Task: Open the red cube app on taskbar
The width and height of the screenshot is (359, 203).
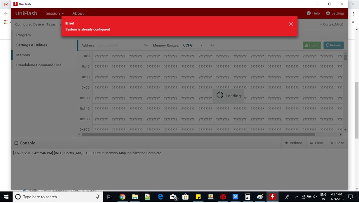Action: pyautogui.click(x=223, y=197)
